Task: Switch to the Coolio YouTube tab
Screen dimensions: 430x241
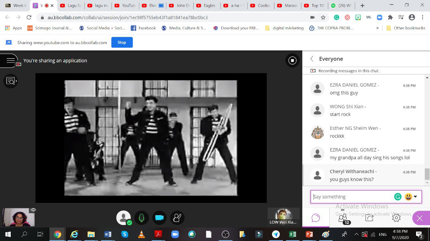Action: point(261,6)
